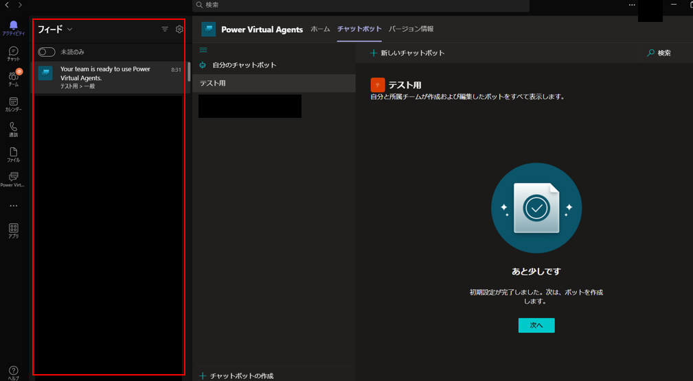Click the Power Virtual Agents notification avatar

point(45,73)
